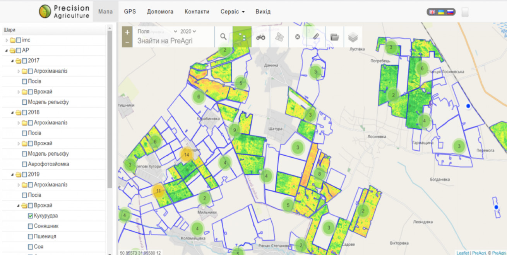Open the 2020 year dropdown
Image resolution: width=507 pixels, height=255 pixels.
[x=188, y=31]
